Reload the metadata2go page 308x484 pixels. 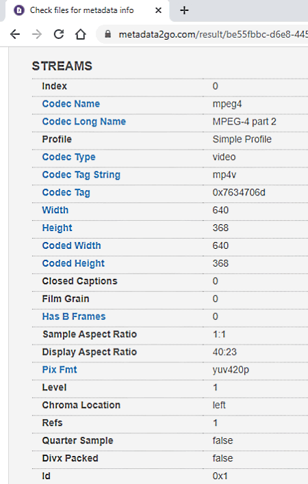point(59,34)
